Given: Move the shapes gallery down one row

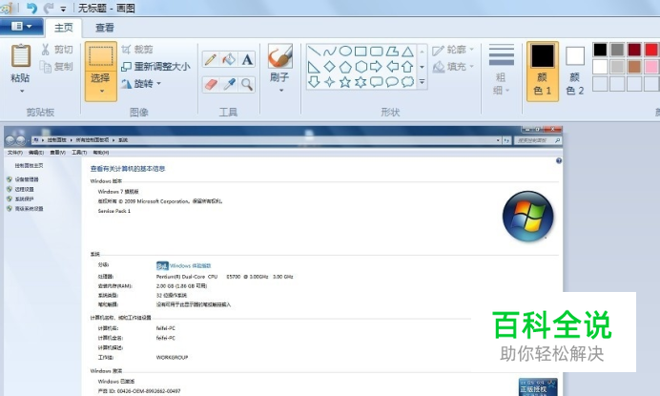Looking at the screenshot, I should (x=423, y=67).
